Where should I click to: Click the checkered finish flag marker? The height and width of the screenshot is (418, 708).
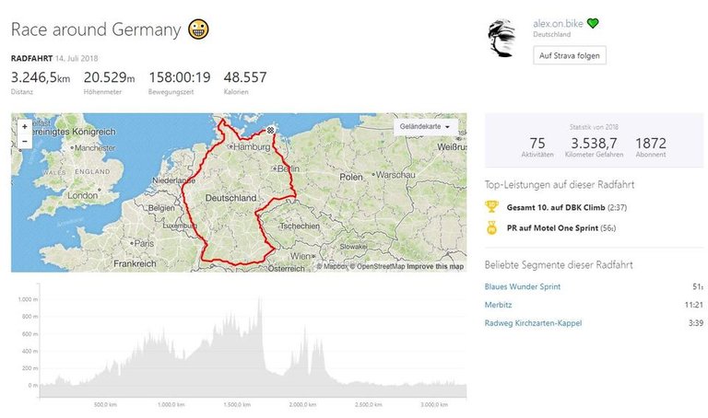[x=270, y=131]
